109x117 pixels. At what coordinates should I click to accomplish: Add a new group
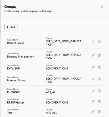(11, 27)
